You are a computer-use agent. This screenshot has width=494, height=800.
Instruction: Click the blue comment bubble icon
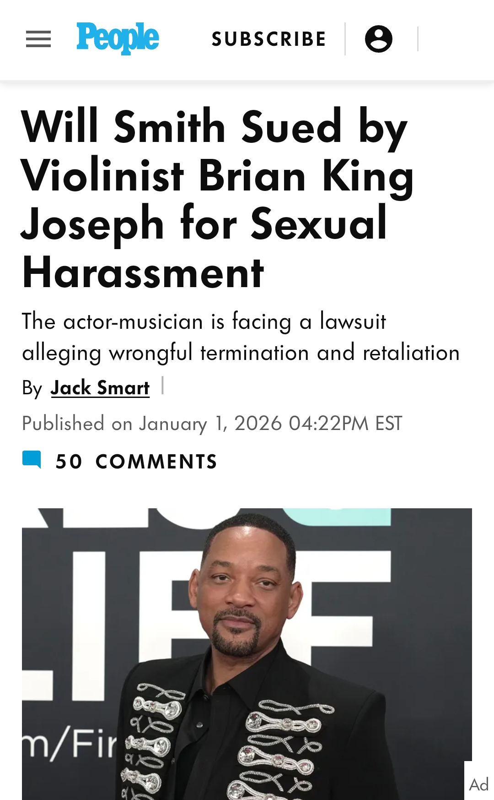coord(32,460)
